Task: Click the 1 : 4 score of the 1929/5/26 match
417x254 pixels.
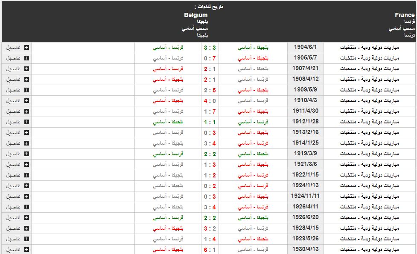Action: pos(210,239)
